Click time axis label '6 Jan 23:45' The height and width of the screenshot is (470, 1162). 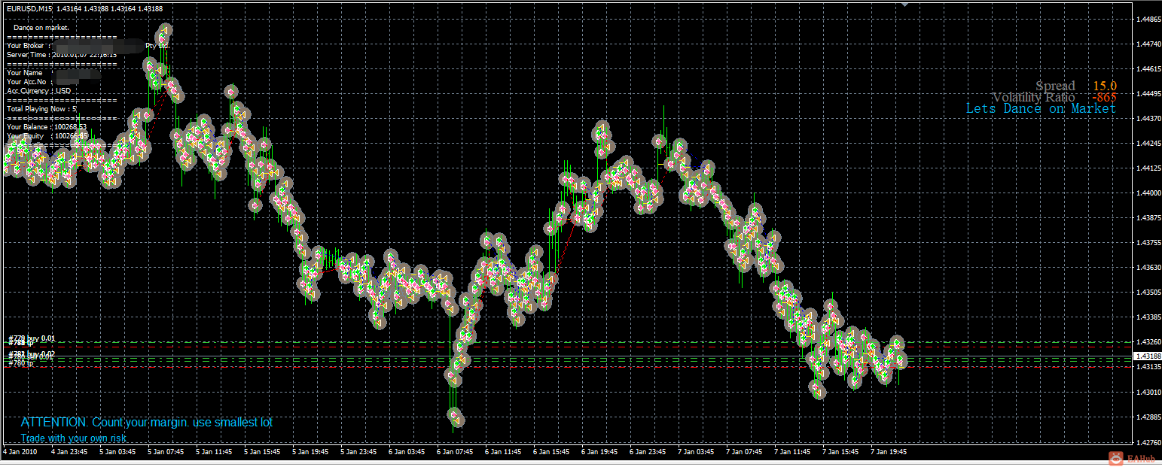[x=648, y=453]
